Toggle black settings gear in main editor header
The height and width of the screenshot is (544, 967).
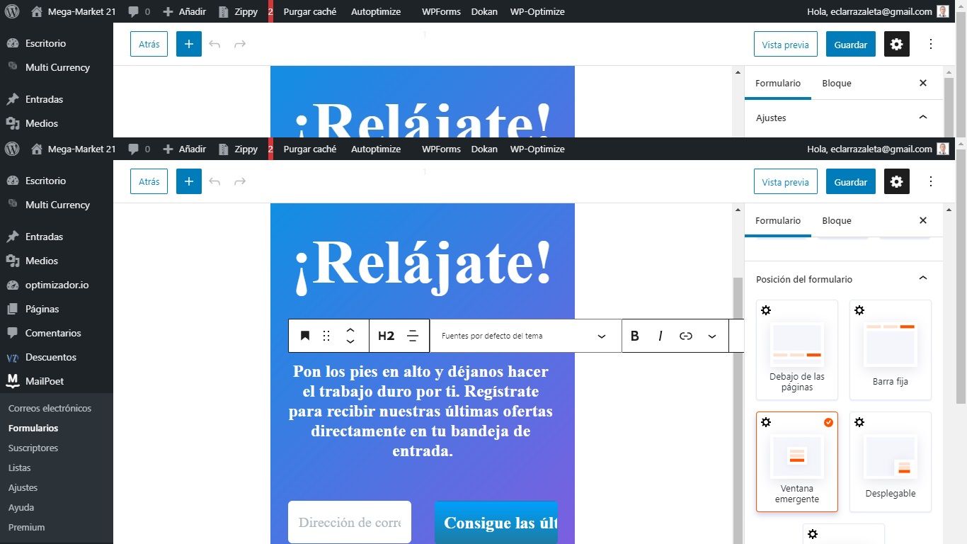897,182
